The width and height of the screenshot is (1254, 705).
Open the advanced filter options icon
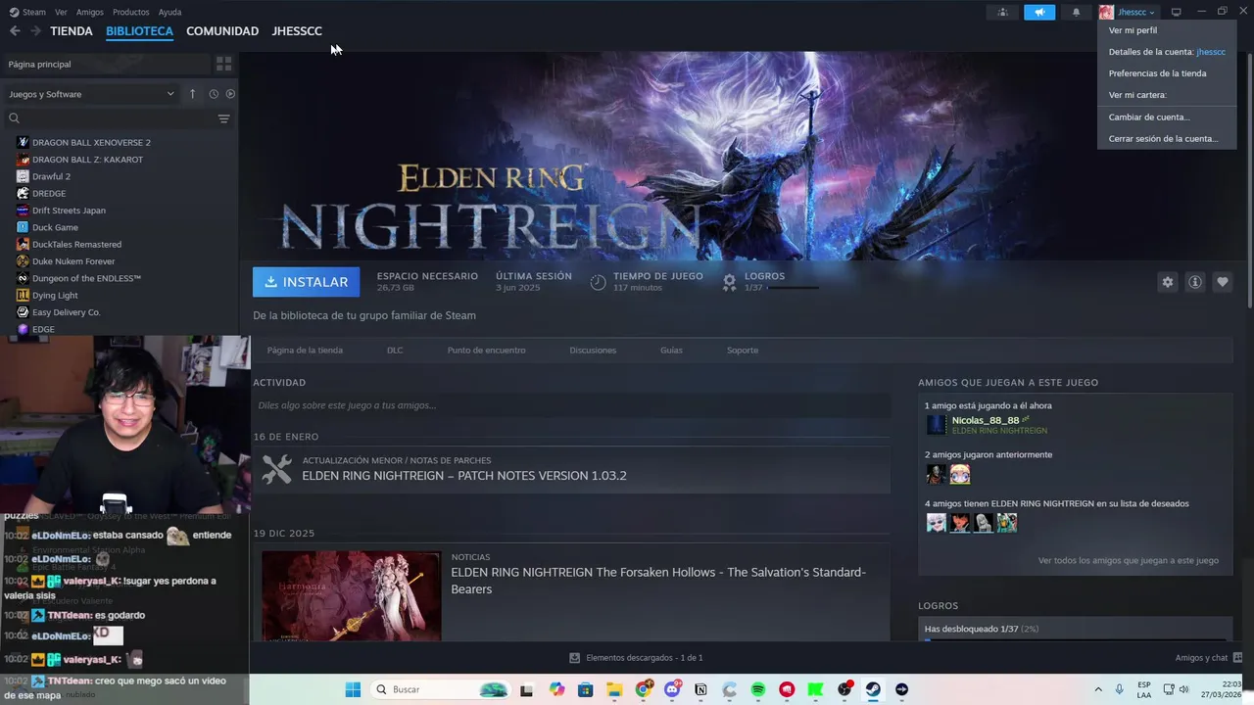point(224,118)
